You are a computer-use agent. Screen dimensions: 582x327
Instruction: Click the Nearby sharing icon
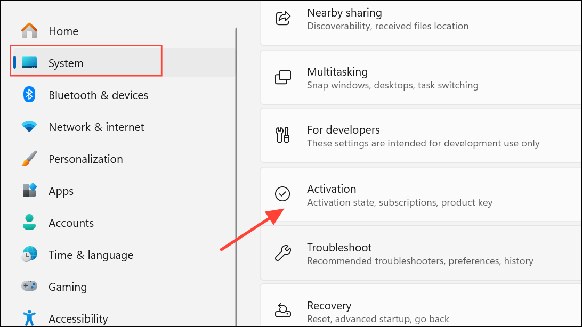tap(282, 16)
